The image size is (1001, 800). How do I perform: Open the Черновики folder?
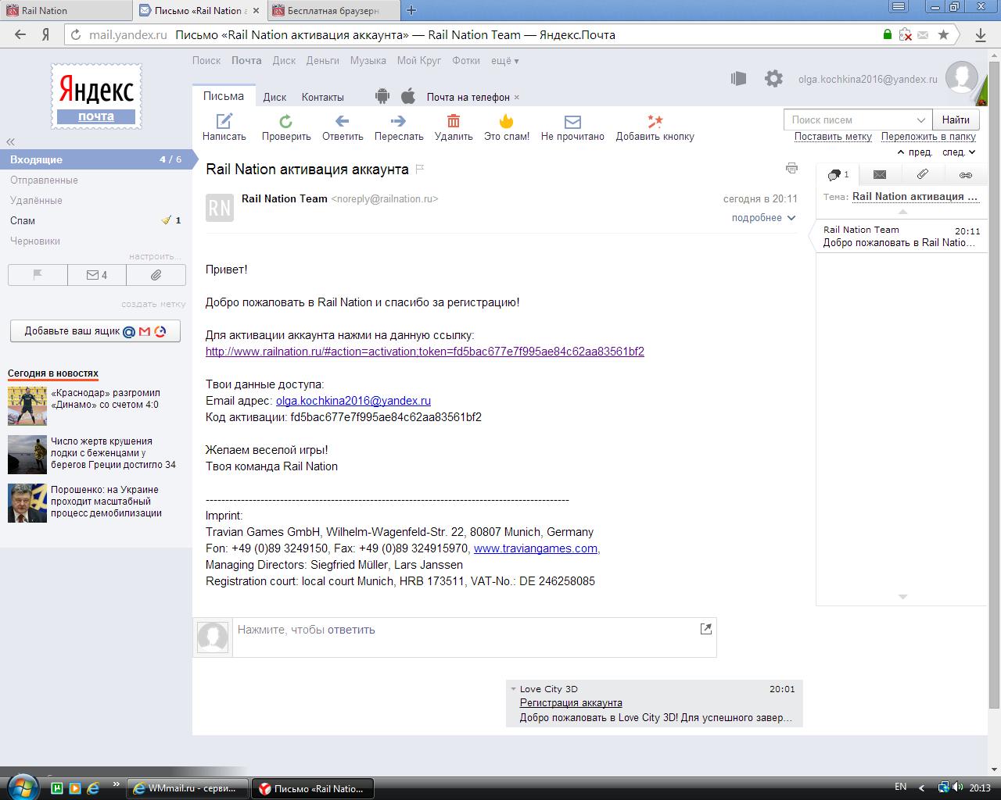(35, 241)
